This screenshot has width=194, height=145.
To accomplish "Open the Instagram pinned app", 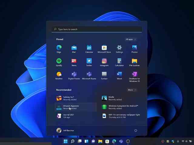I will pos(104,62).
